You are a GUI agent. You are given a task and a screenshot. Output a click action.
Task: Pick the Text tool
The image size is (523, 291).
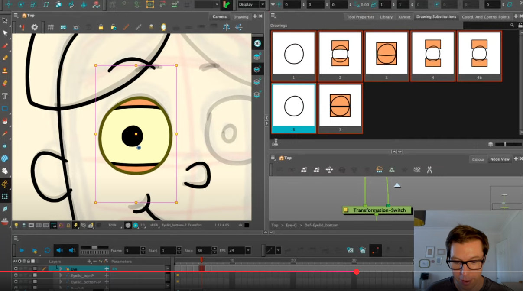5,95
